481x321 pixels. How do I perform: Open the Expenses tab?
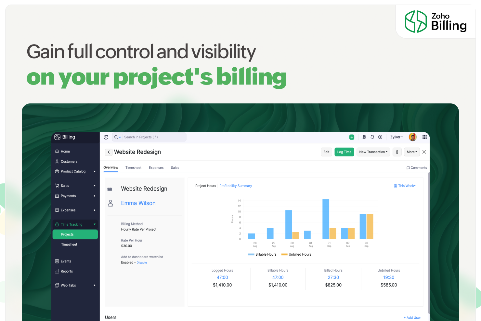click(156, 167)
